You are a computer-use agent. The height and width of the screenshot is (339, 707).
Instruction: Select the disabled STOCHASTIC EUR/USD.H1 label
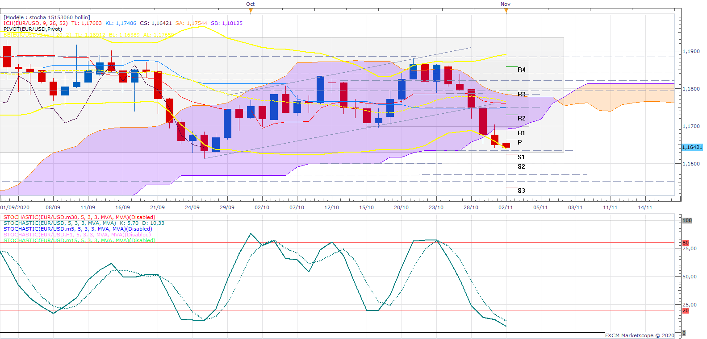click(x=77, y=235)
